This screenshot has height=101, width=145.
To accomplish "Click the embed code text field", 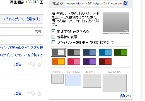I will pyautogui.click(x=93, y=4).
